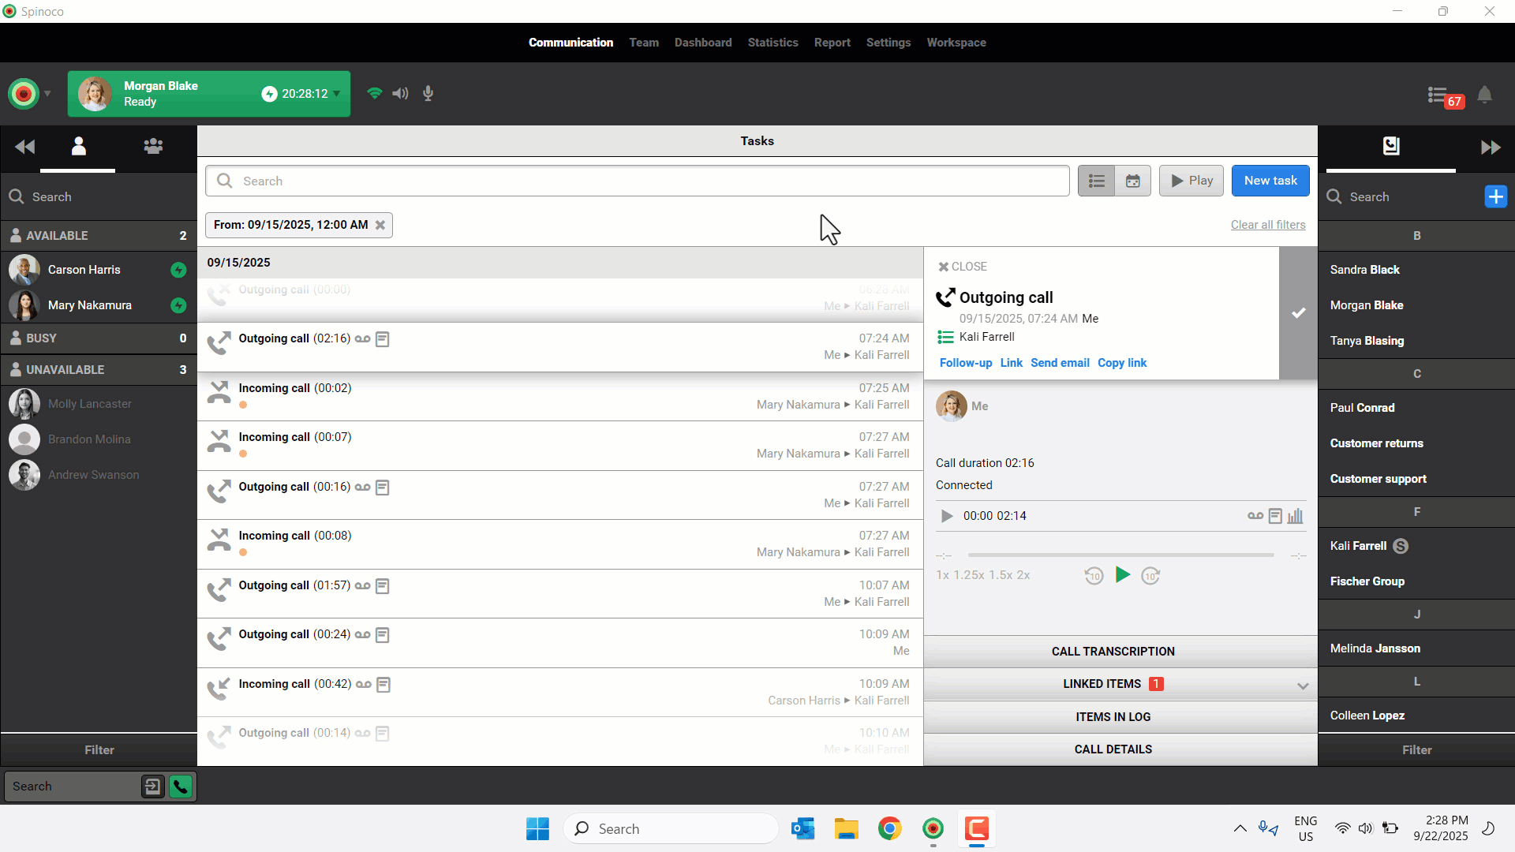
Task: Add new contact with plus button
Action: [x=1495, y=196]
